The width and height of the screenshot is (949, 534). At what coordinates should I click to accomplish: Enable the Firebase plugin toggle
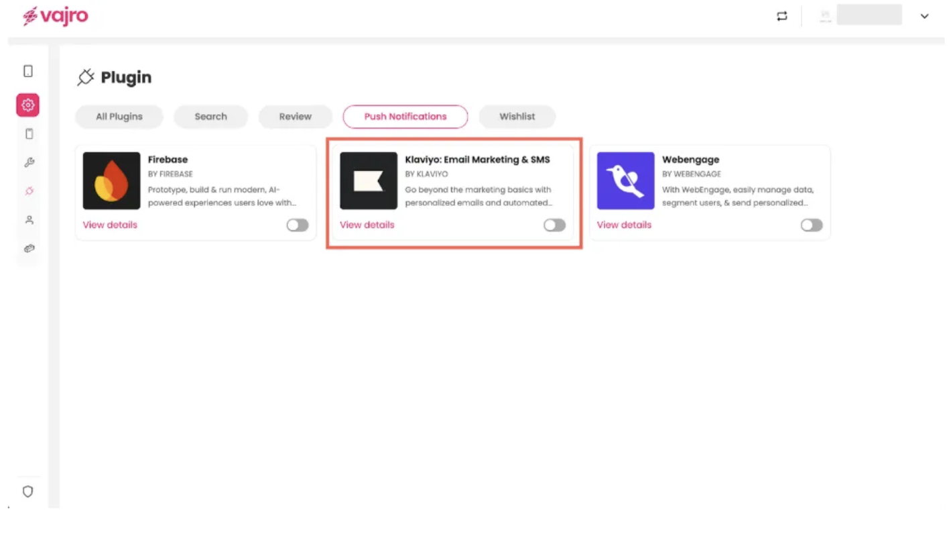[x=298, y=225]
